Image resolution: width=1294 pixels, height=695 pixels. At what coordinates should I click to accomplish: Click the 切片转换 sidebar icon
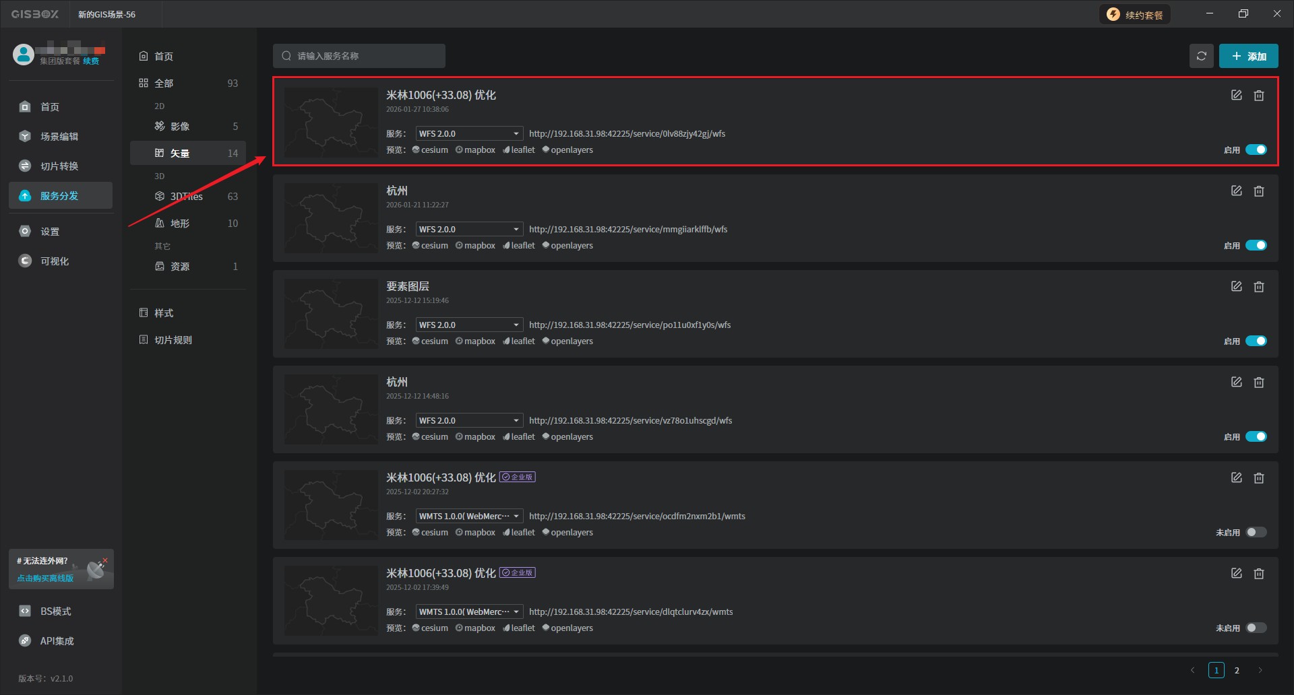(25, 166)
